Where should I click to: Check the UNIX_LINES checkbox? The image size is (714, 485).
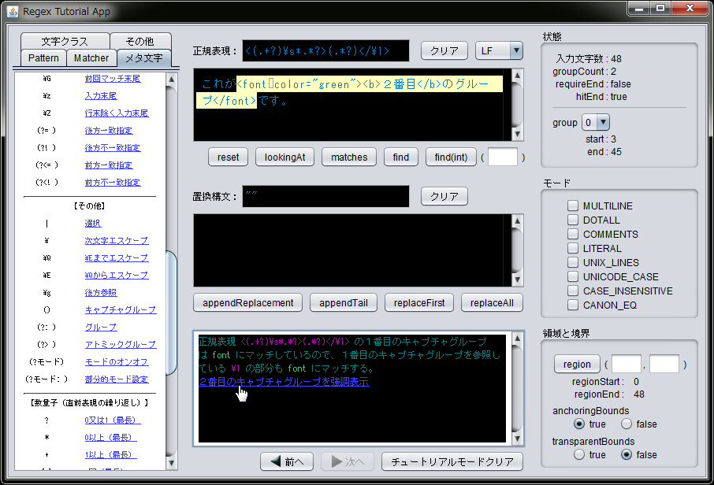tap(573, 262)
